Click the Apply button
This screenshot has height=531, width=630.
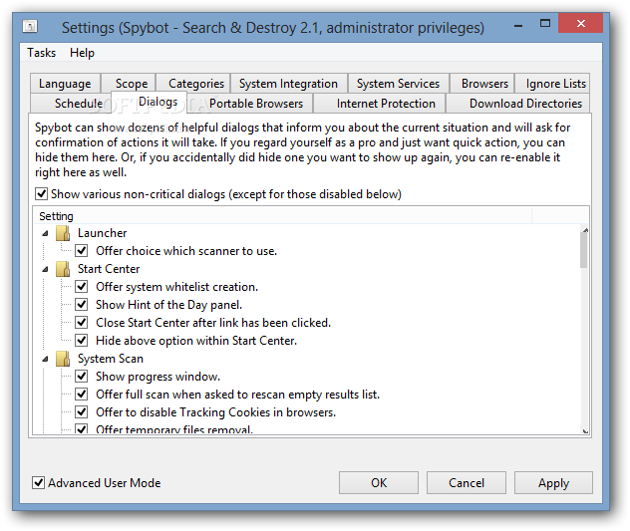point(553,483)
